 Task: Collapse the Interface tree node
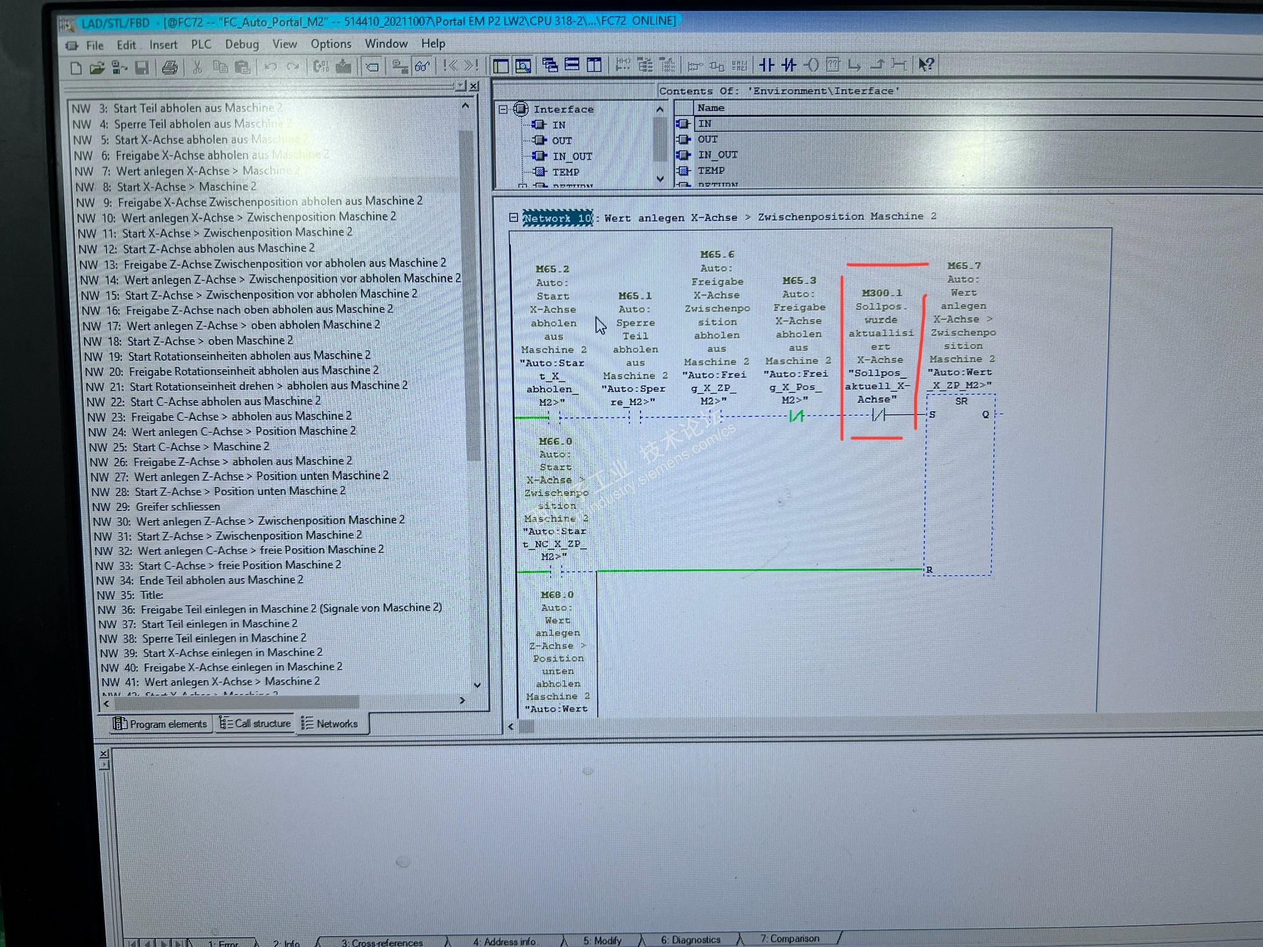pos(503,109)
